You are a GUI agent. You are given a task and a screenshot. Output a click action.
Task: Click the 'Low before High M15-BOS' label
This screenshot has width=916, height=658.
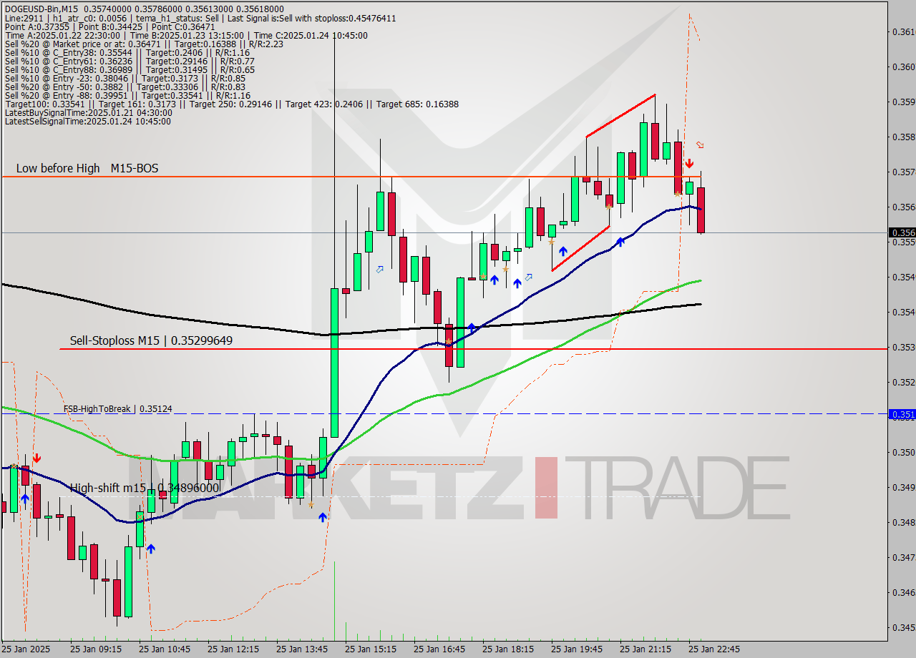click(x=87, y=168)
